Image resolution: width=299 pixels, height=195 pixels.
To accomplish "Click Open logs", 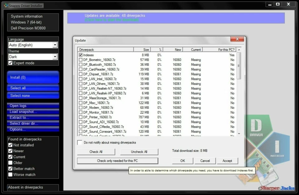I will point(33,105).
